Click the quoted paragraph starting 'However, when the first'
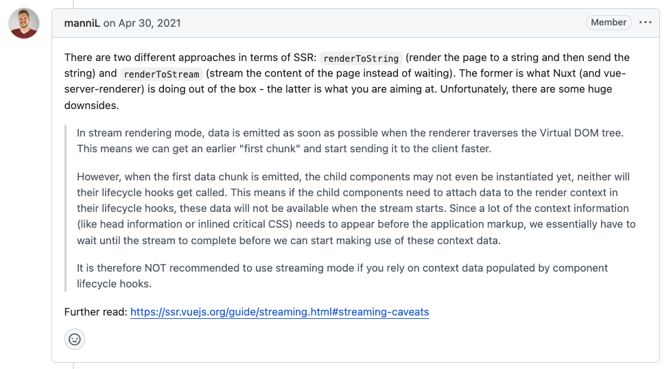 (356, 209)
